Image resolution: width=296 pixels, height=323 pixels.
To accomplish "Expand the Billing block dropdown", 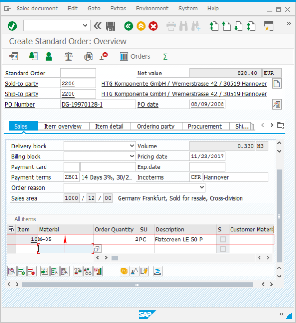I will point(132,157).
